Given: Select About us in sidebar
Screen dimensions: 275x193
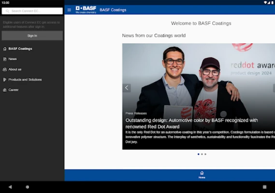Looking at the screenshot, I should [15, 69].
